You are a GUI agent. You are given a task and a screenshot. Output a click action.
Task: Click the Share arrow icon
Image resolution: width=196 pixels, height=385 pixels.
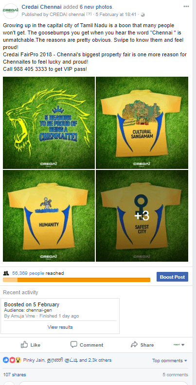pyautogui.click(x=134, y=345)
